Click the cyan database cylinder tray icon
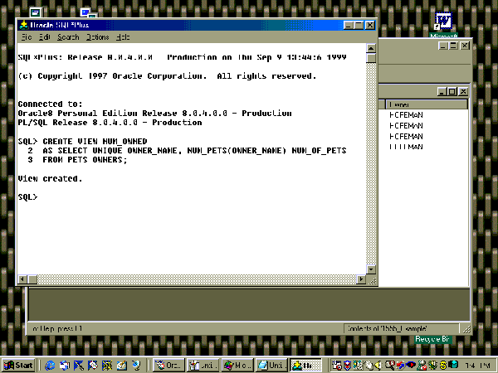 pyautogui.click(x=453, y=366)
